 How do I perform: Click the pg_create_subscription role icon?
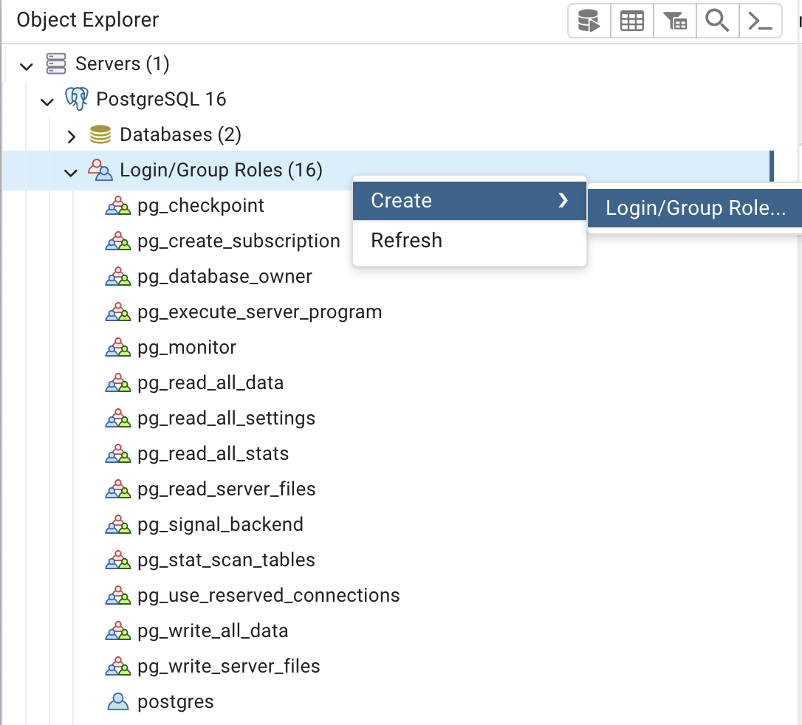[118, 241]
